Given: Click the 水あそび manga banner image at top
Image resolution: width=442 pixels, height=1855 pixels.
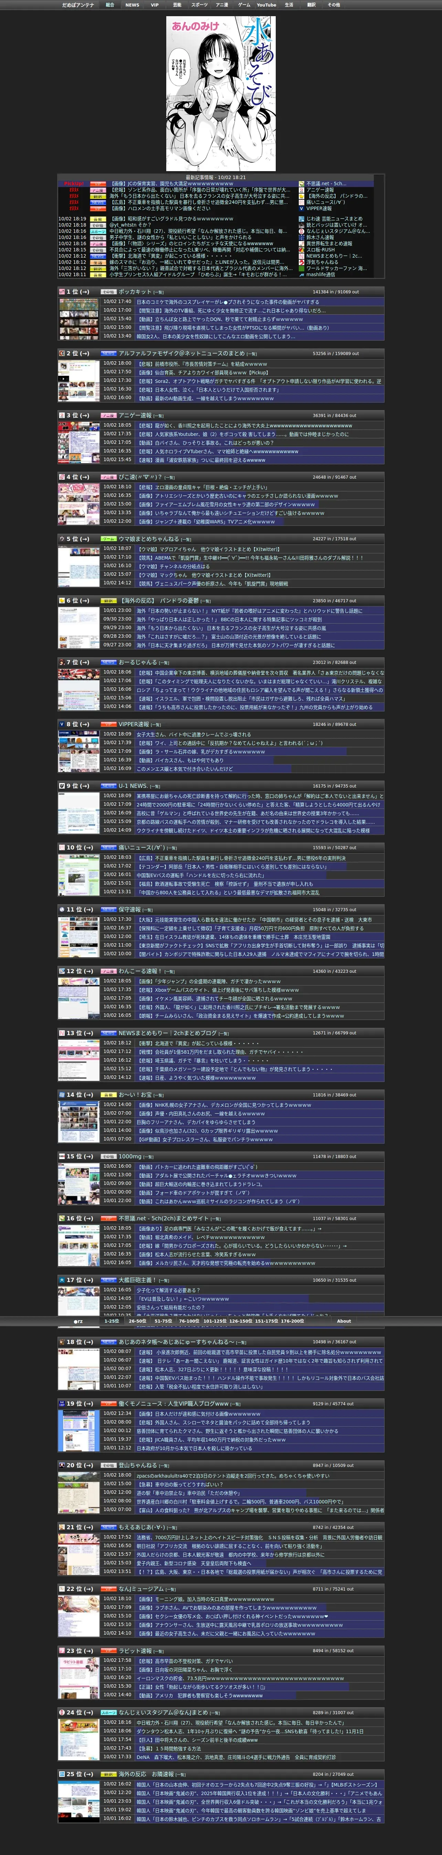Looking at the screenshot, I should click(221, 94).
